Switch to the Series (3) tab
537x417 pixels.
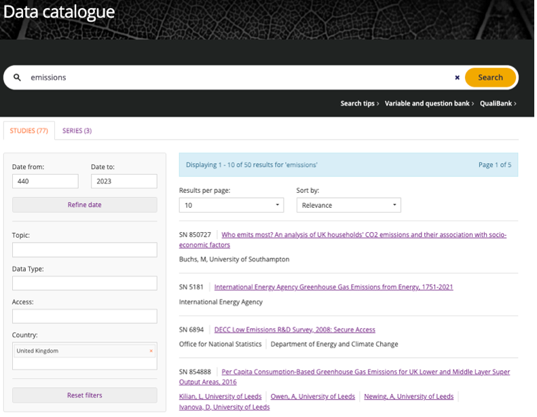pyautogui.click(x=77, y=130)
